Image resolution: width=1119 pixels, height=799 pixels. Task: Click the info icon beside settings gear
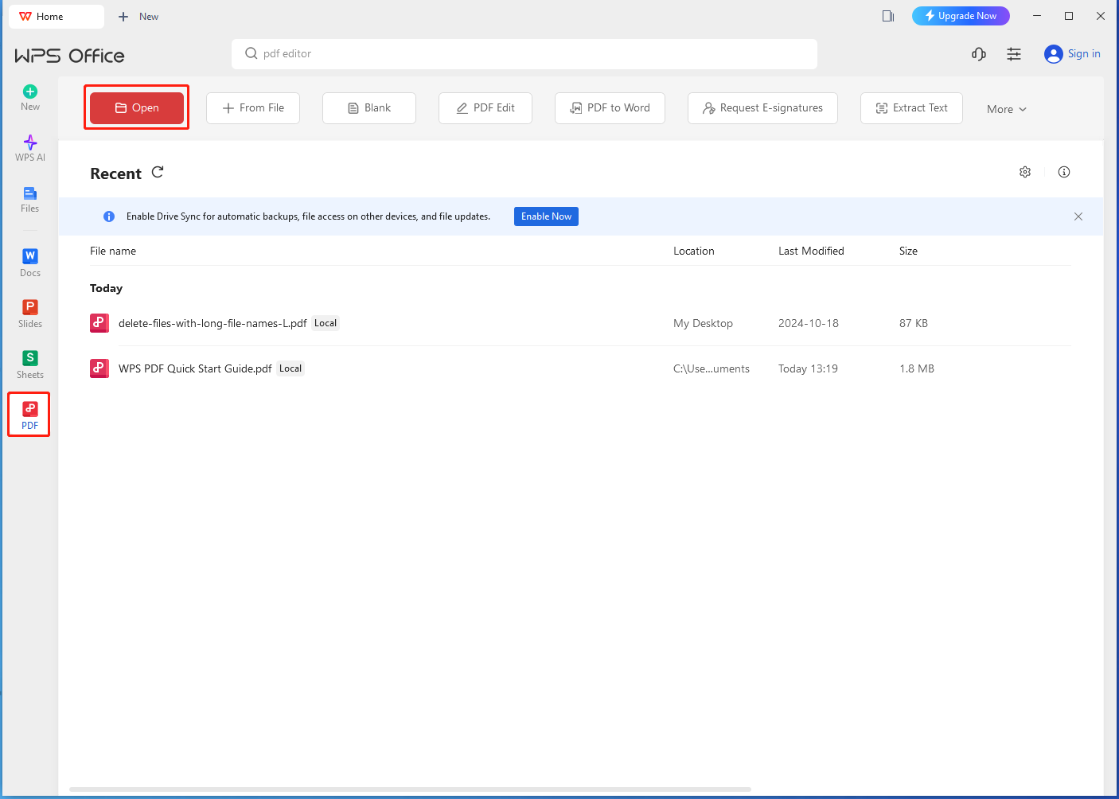(x=1064, y=172)
